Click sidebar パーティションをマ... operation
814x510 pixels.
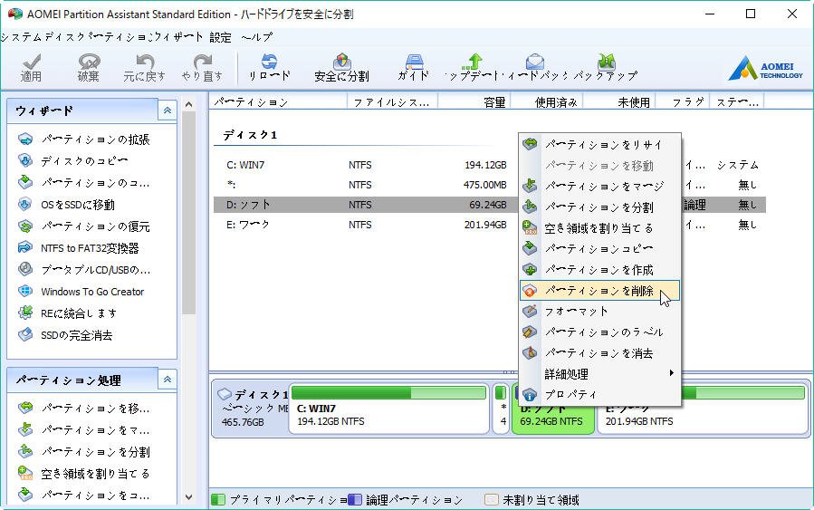83,430
